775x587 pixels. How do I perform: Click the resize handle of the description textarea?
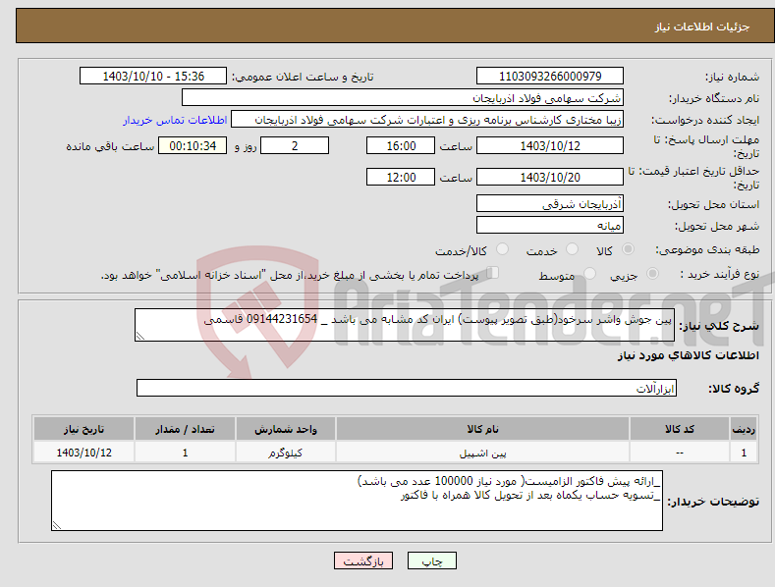140,336
